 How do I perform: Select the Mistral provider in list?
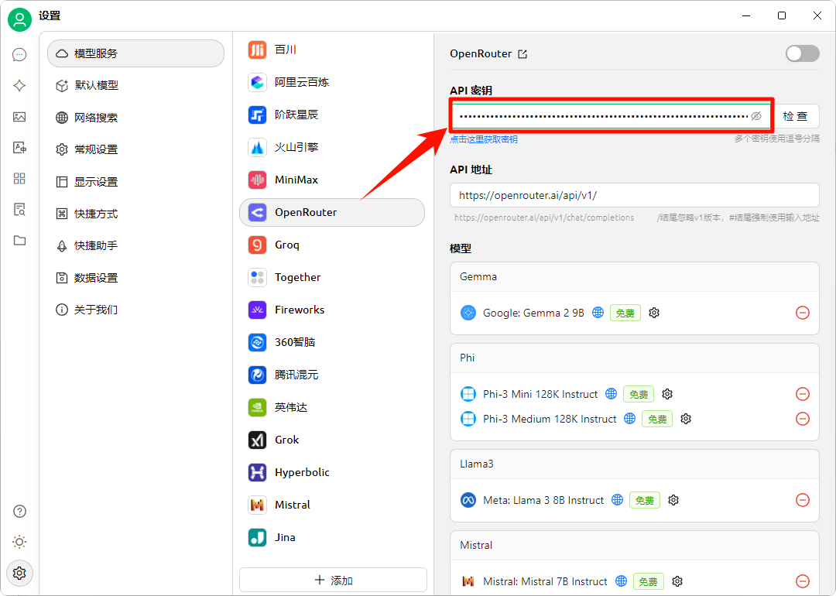tap(332, 505)
